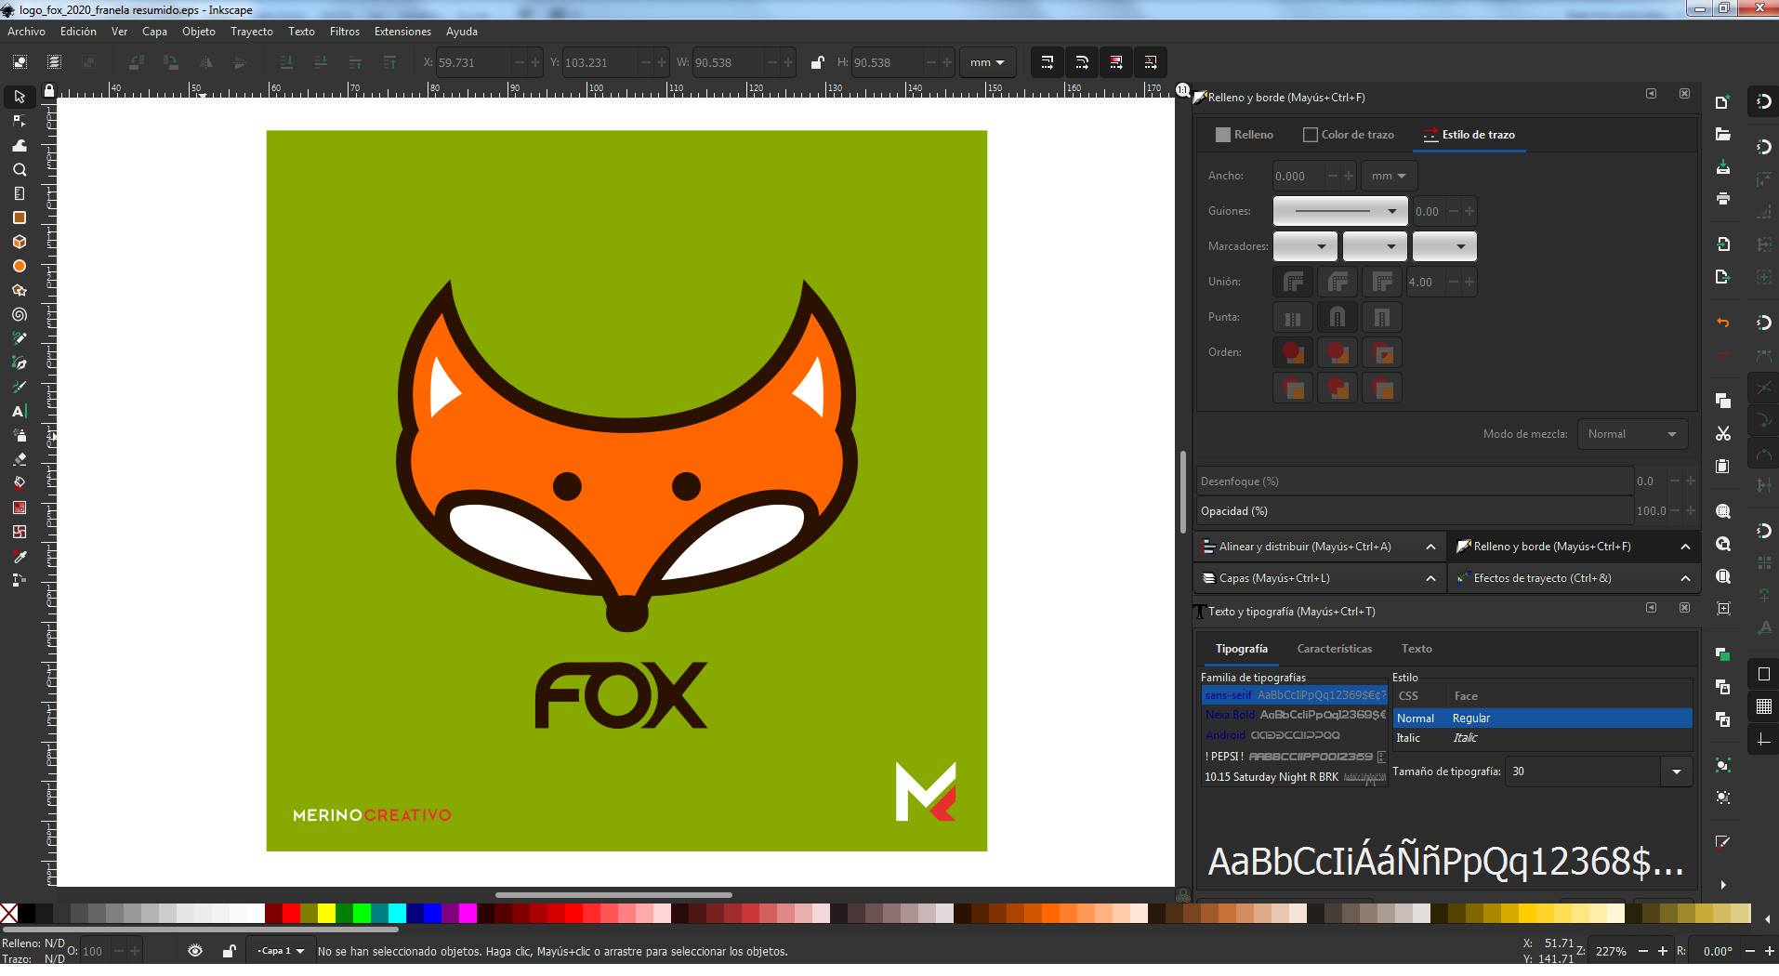Toggle guide lock at ruler corner

49,90
